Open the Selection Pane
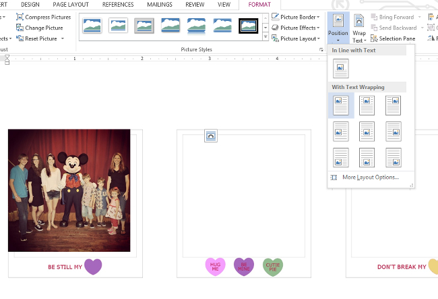Image resolution: width=438 pixels, height=299 pixels. click(393, 38)
